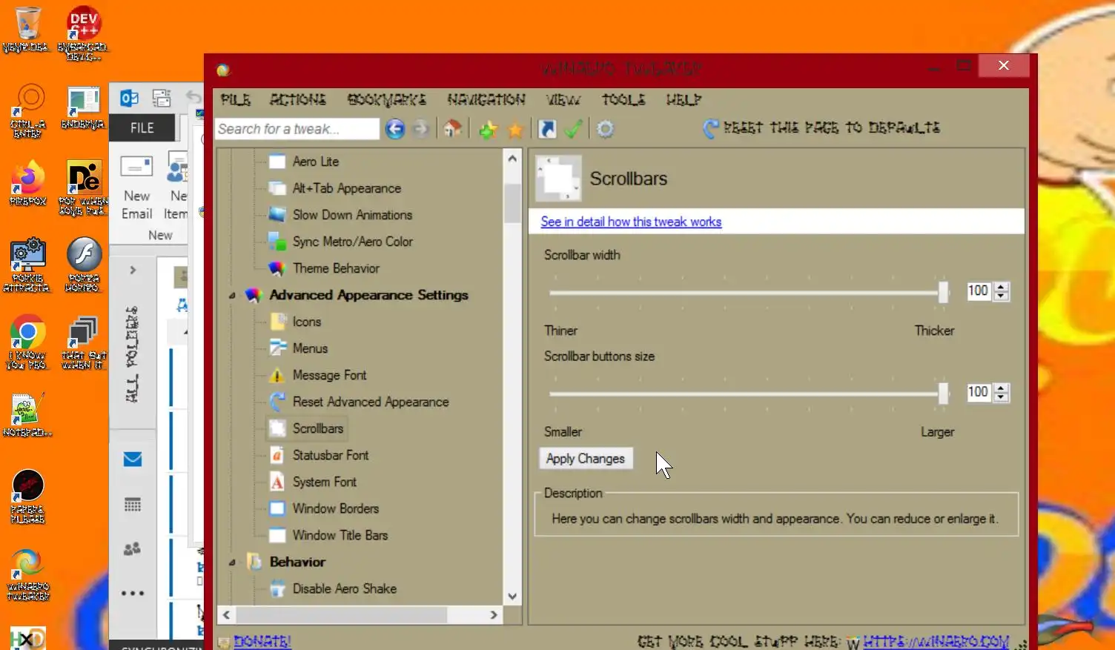The image size is (1115, 650).
Task: Click Send/Receive icon in Outlook title bar
Action: point(162,98)
